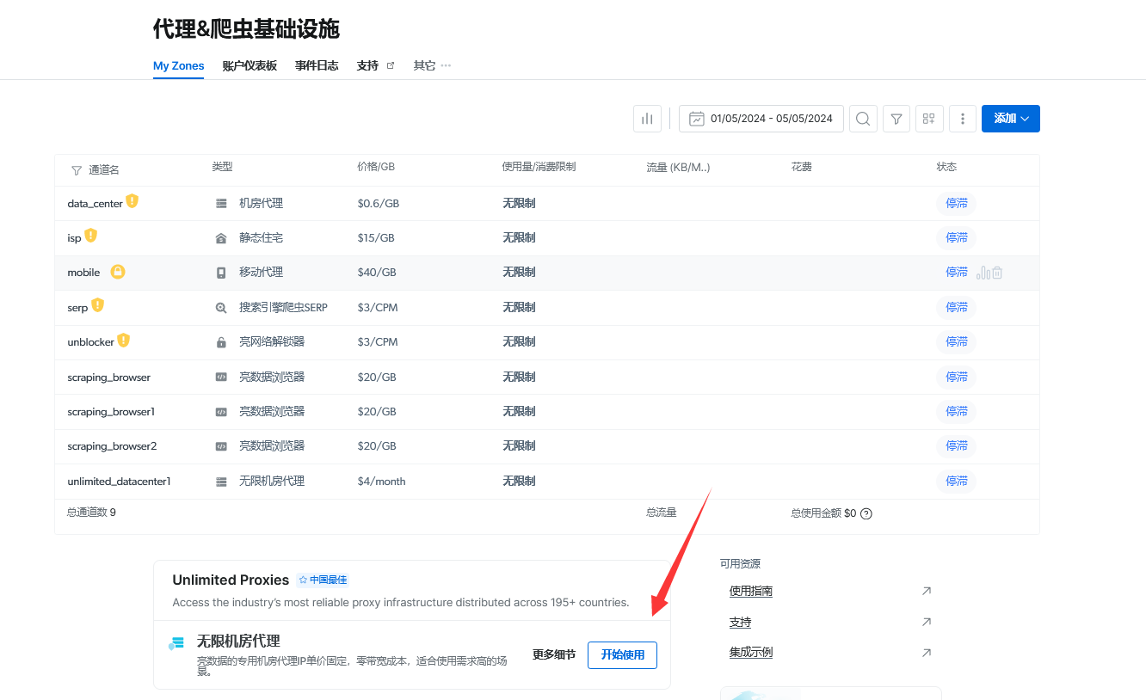Toggle 停滞 status for unblocker
The width and height of the screenshot is (1146, 700).
point(957,342)
